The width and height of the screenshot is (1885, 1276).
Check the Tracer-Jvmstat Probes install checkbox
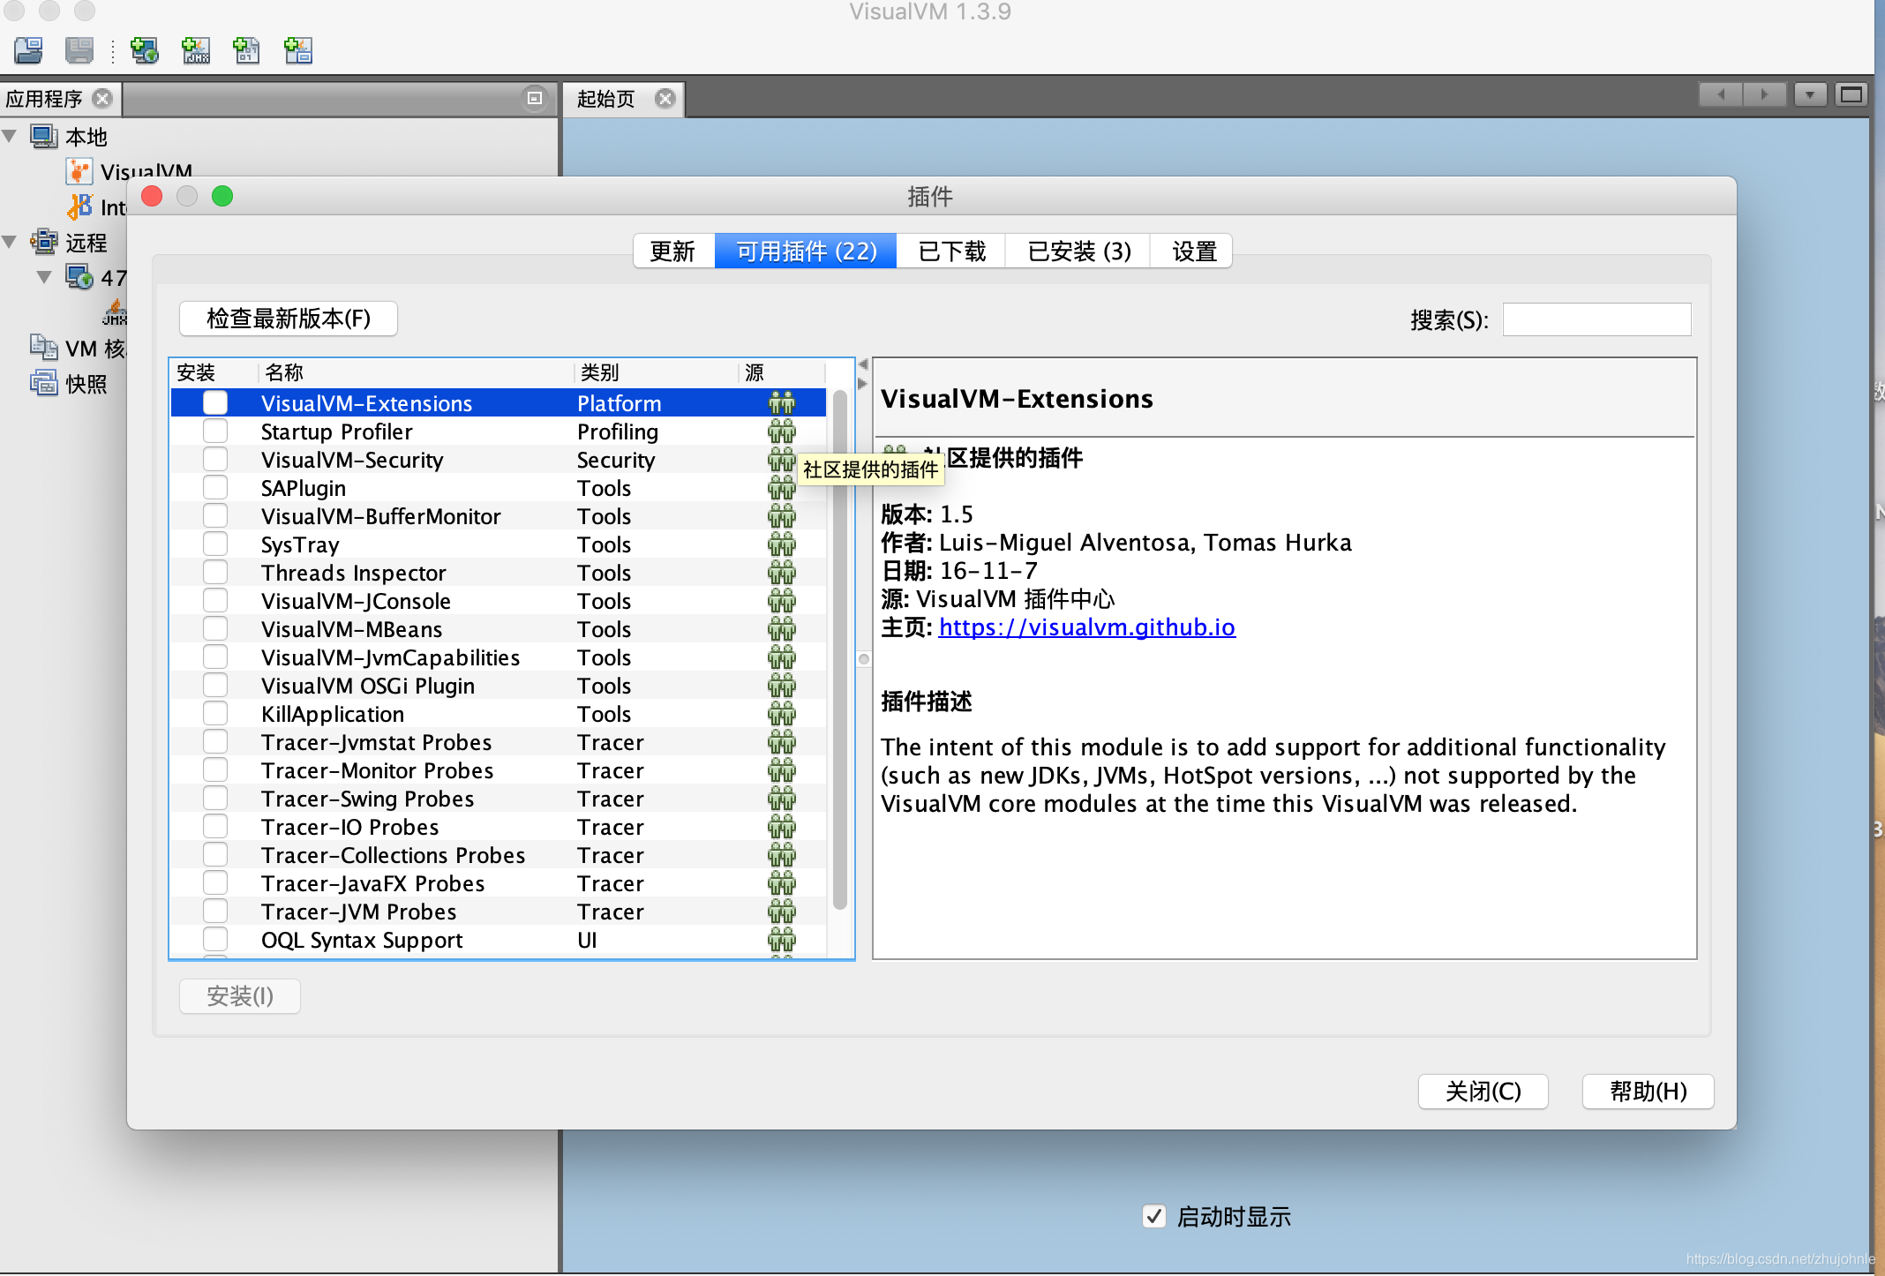pos(215,742)
